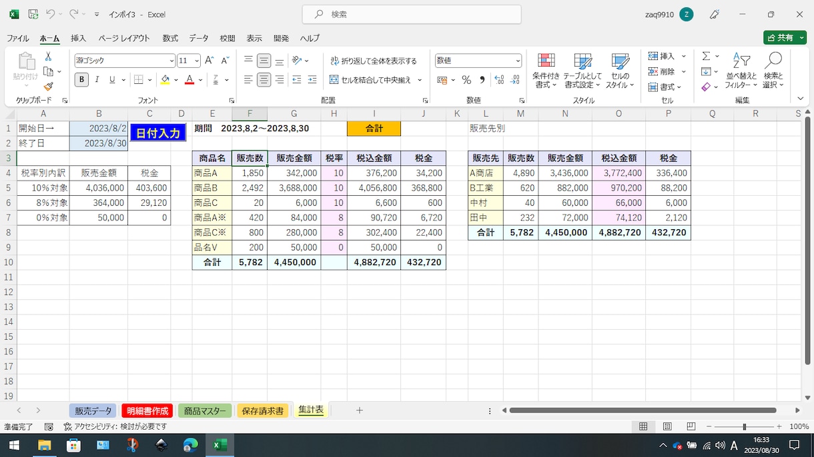Apply comma style number format

pyautogui.click(x=482, y=80)
